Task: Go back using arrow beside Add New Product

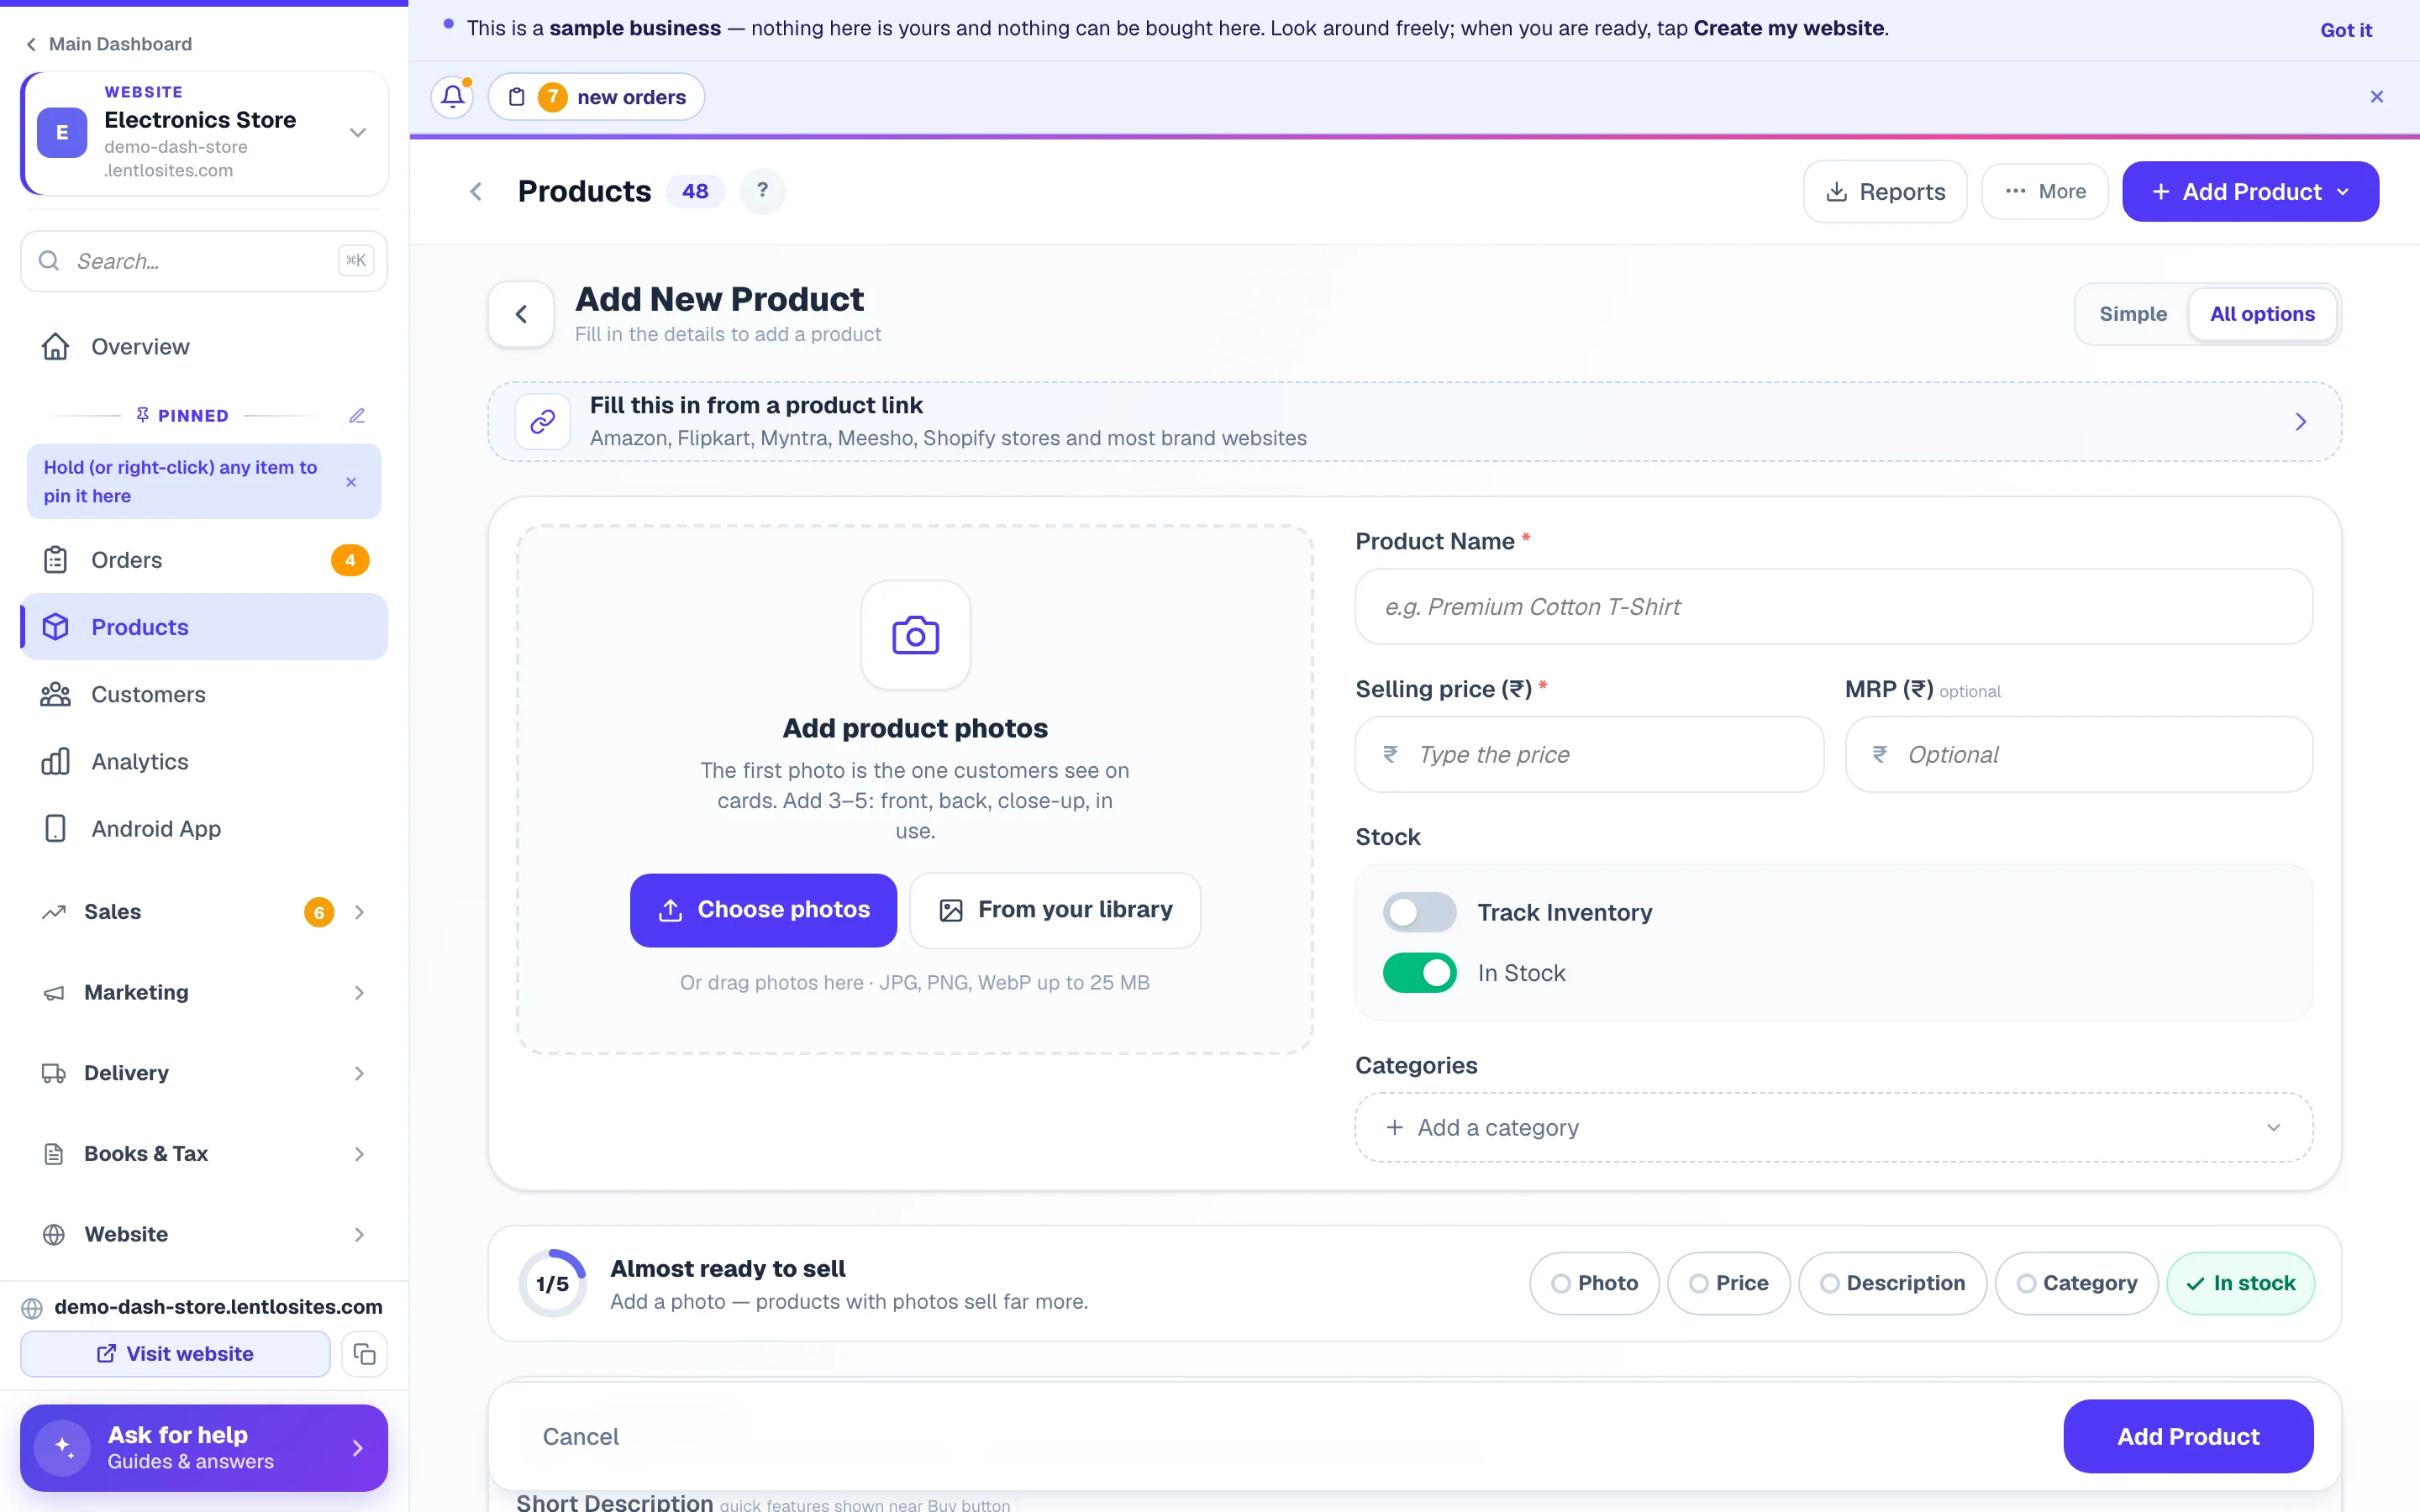Action: click(521, 314)
